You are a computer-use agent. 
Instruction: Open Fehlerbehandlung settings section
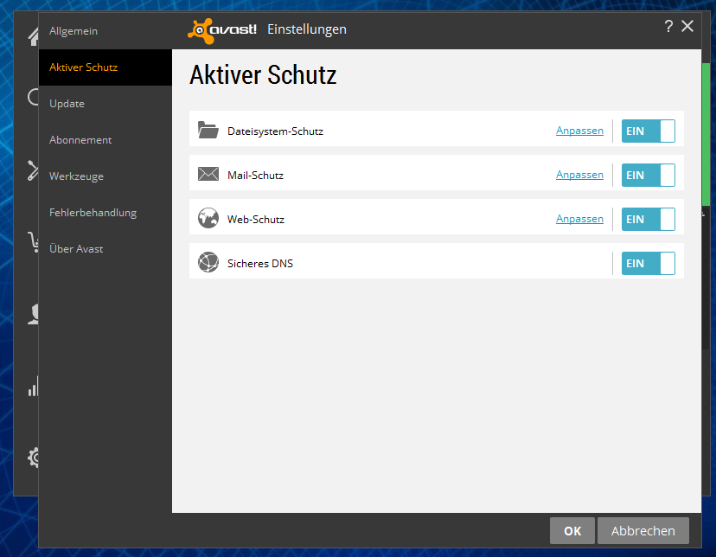click(105, 213)
